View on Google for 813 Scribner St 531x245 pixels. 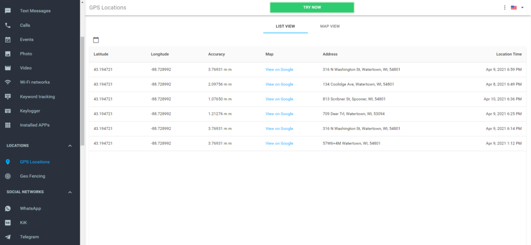tap(280, 99)
